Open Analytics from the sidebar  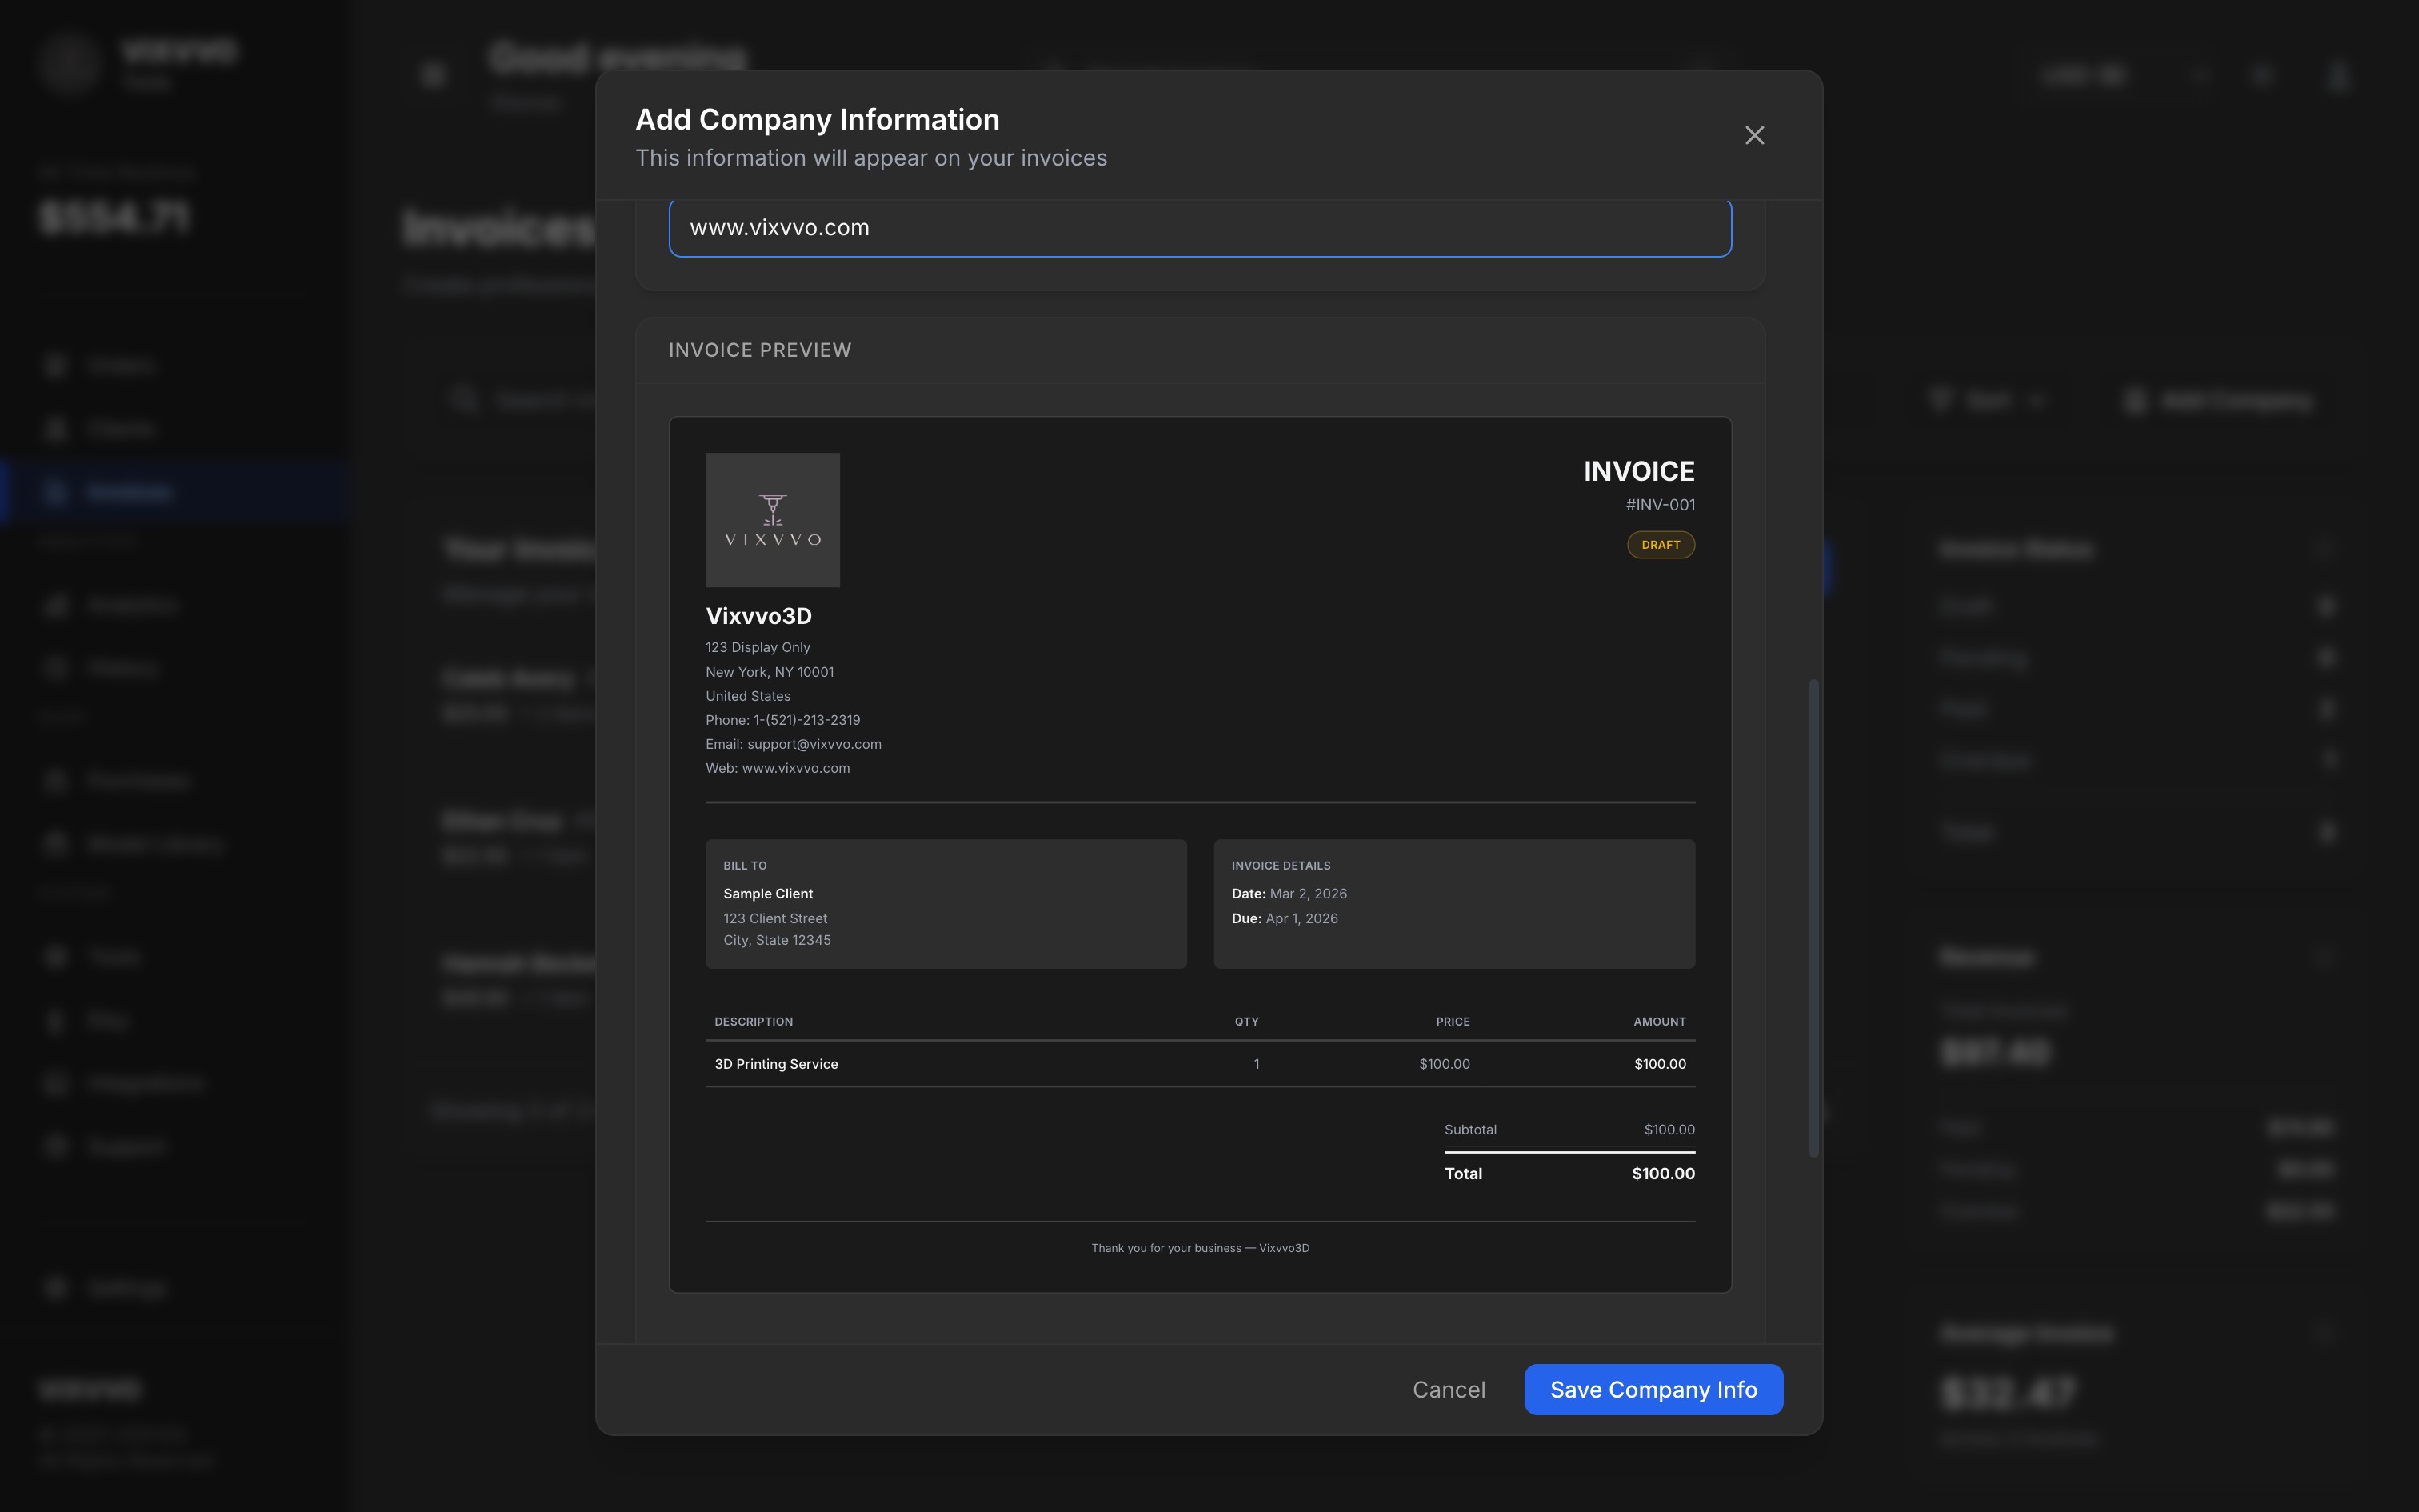[131, 605]
